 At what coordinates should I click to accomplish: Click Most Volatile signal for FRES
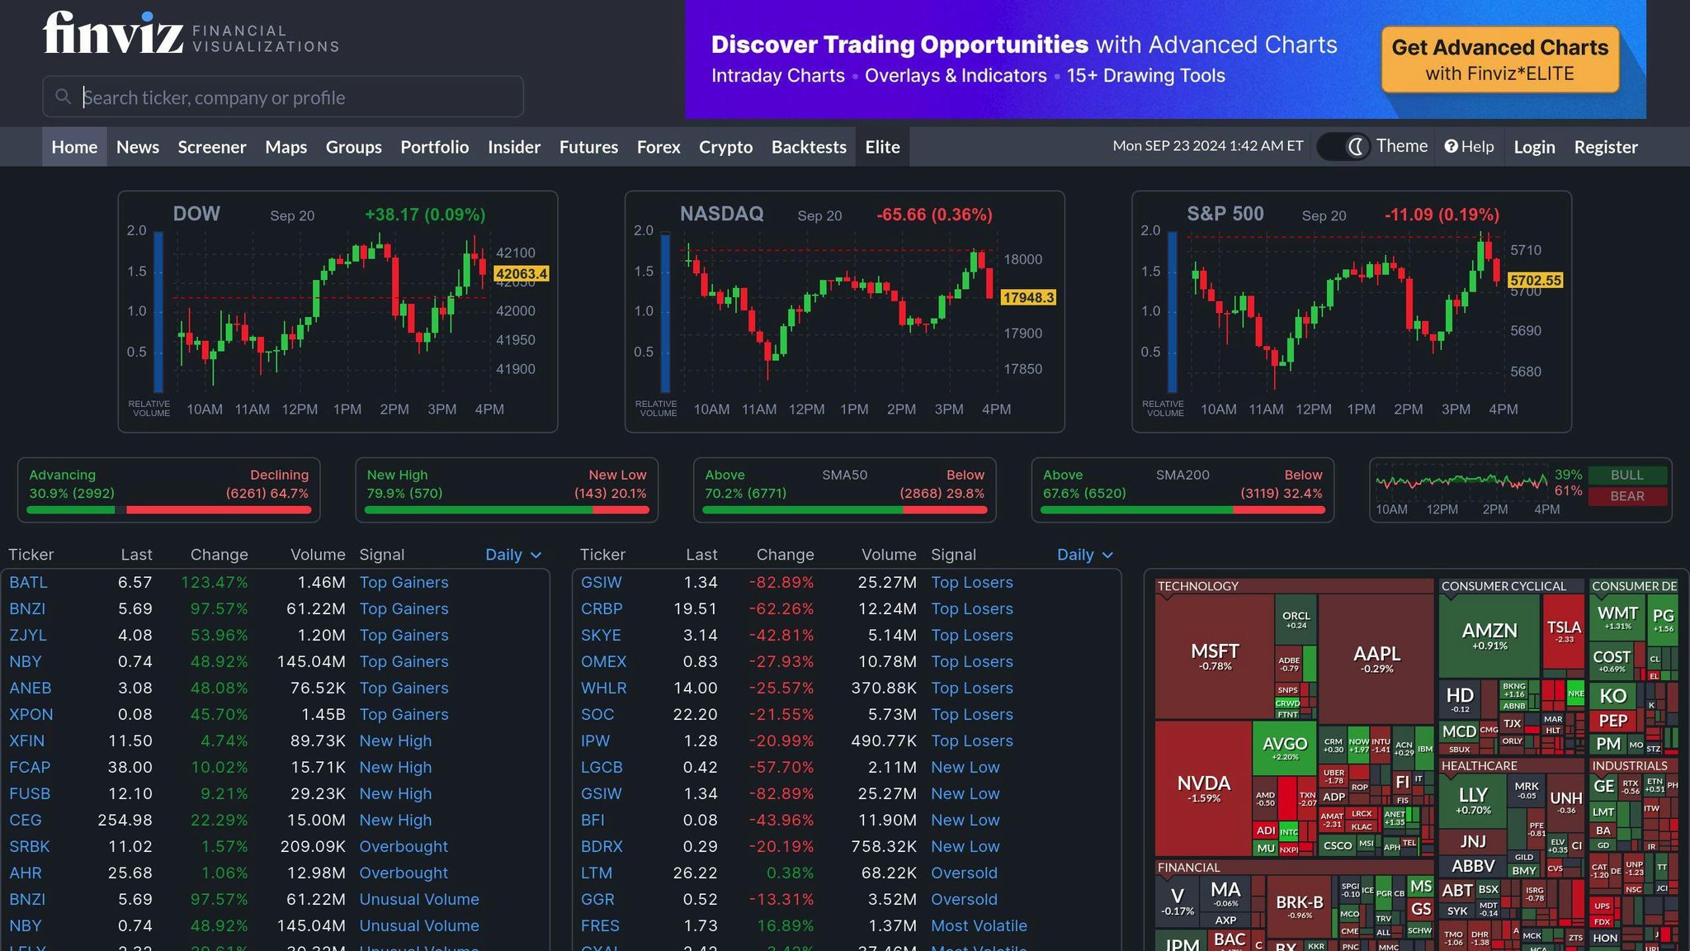pyautogui.click(x=979, y=925)
